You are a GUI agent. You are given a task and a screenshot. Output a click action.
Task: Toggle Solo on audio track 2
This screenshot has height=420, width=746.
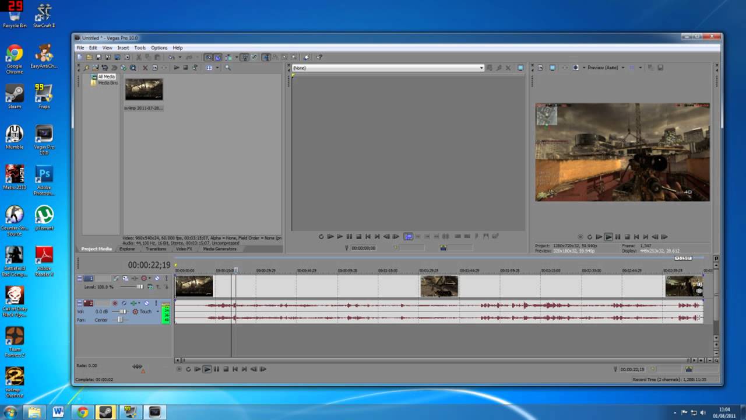pos(156,303)
